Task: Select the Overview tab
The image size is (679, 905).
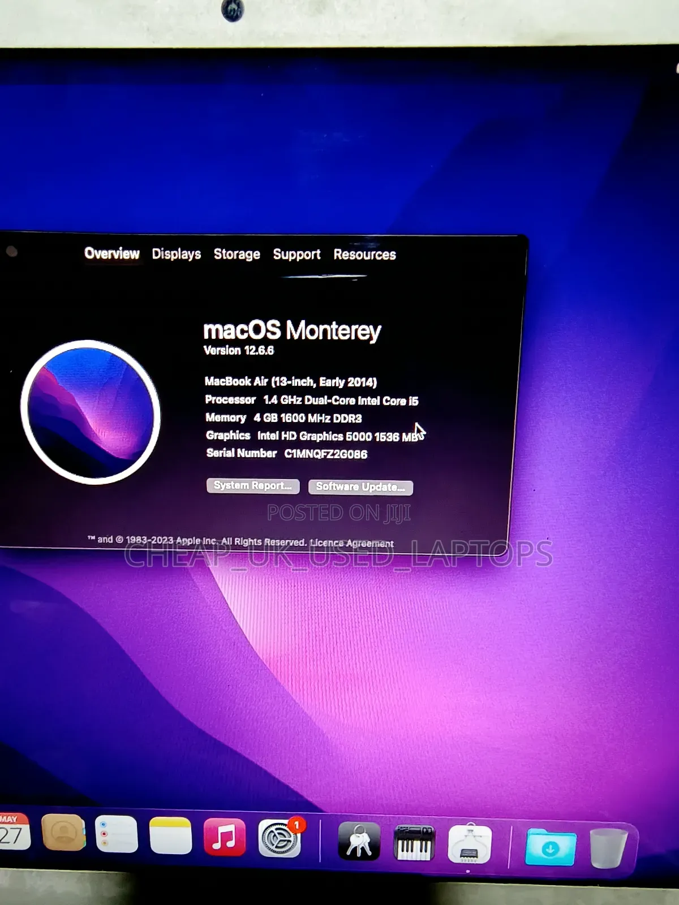Action: click(x=112, y=253)
